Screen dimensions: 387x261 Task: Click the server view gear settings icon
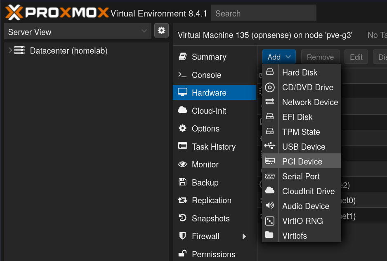point(161,31)
